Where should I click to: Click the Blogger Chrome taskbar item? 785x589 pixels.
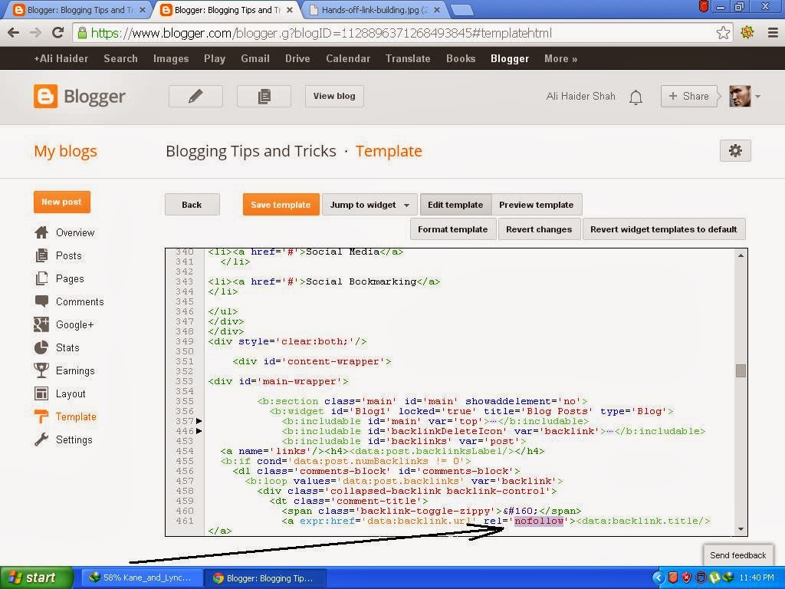(265, 578)
